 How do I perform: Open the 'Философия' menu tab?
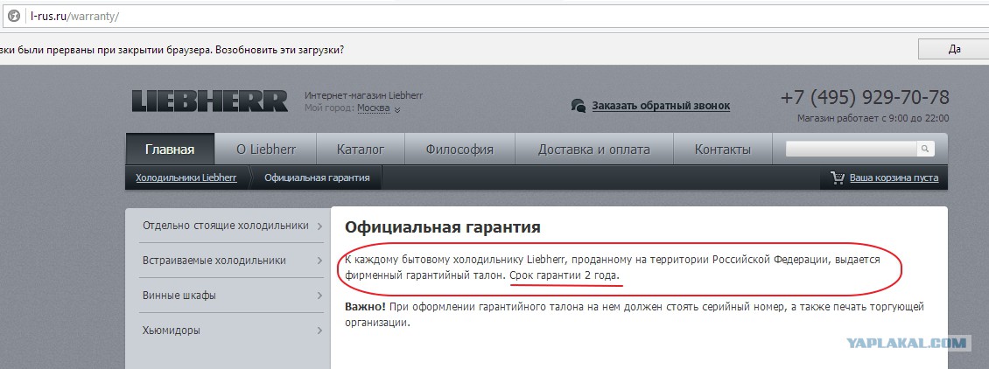tap(459, 150)
